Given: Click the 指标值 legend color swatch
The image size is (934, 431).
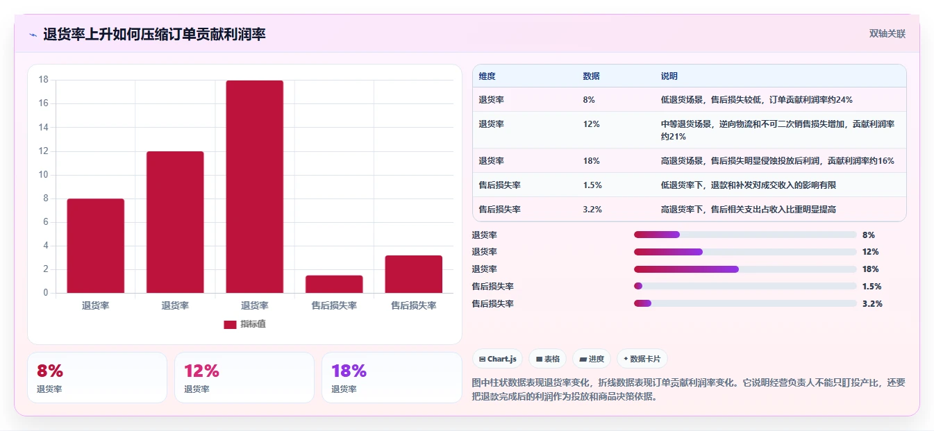Looking at the screenshot, I should tap(230, 324).
